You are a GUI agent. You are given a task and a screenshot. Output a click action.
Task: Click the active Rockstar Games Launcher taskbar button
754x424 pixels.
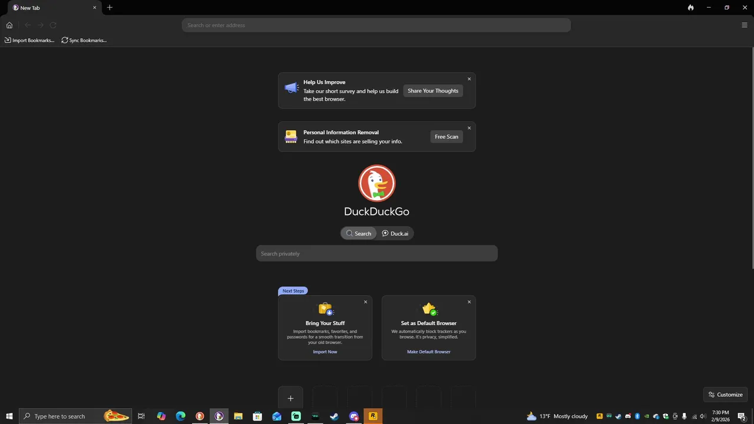[373, 416]
